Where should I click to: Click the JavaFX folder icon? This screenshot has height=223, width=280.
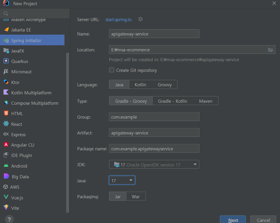[6, 51]
